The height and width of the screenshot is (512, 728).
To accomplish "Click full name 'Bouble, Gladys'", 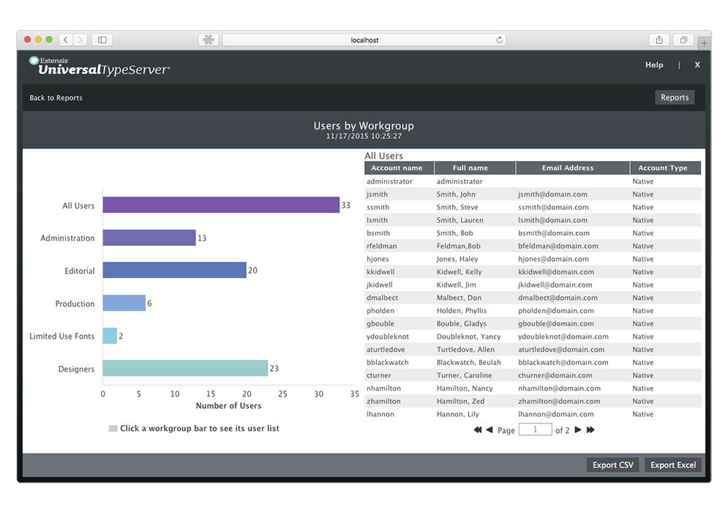I will [x=461, y=324].
